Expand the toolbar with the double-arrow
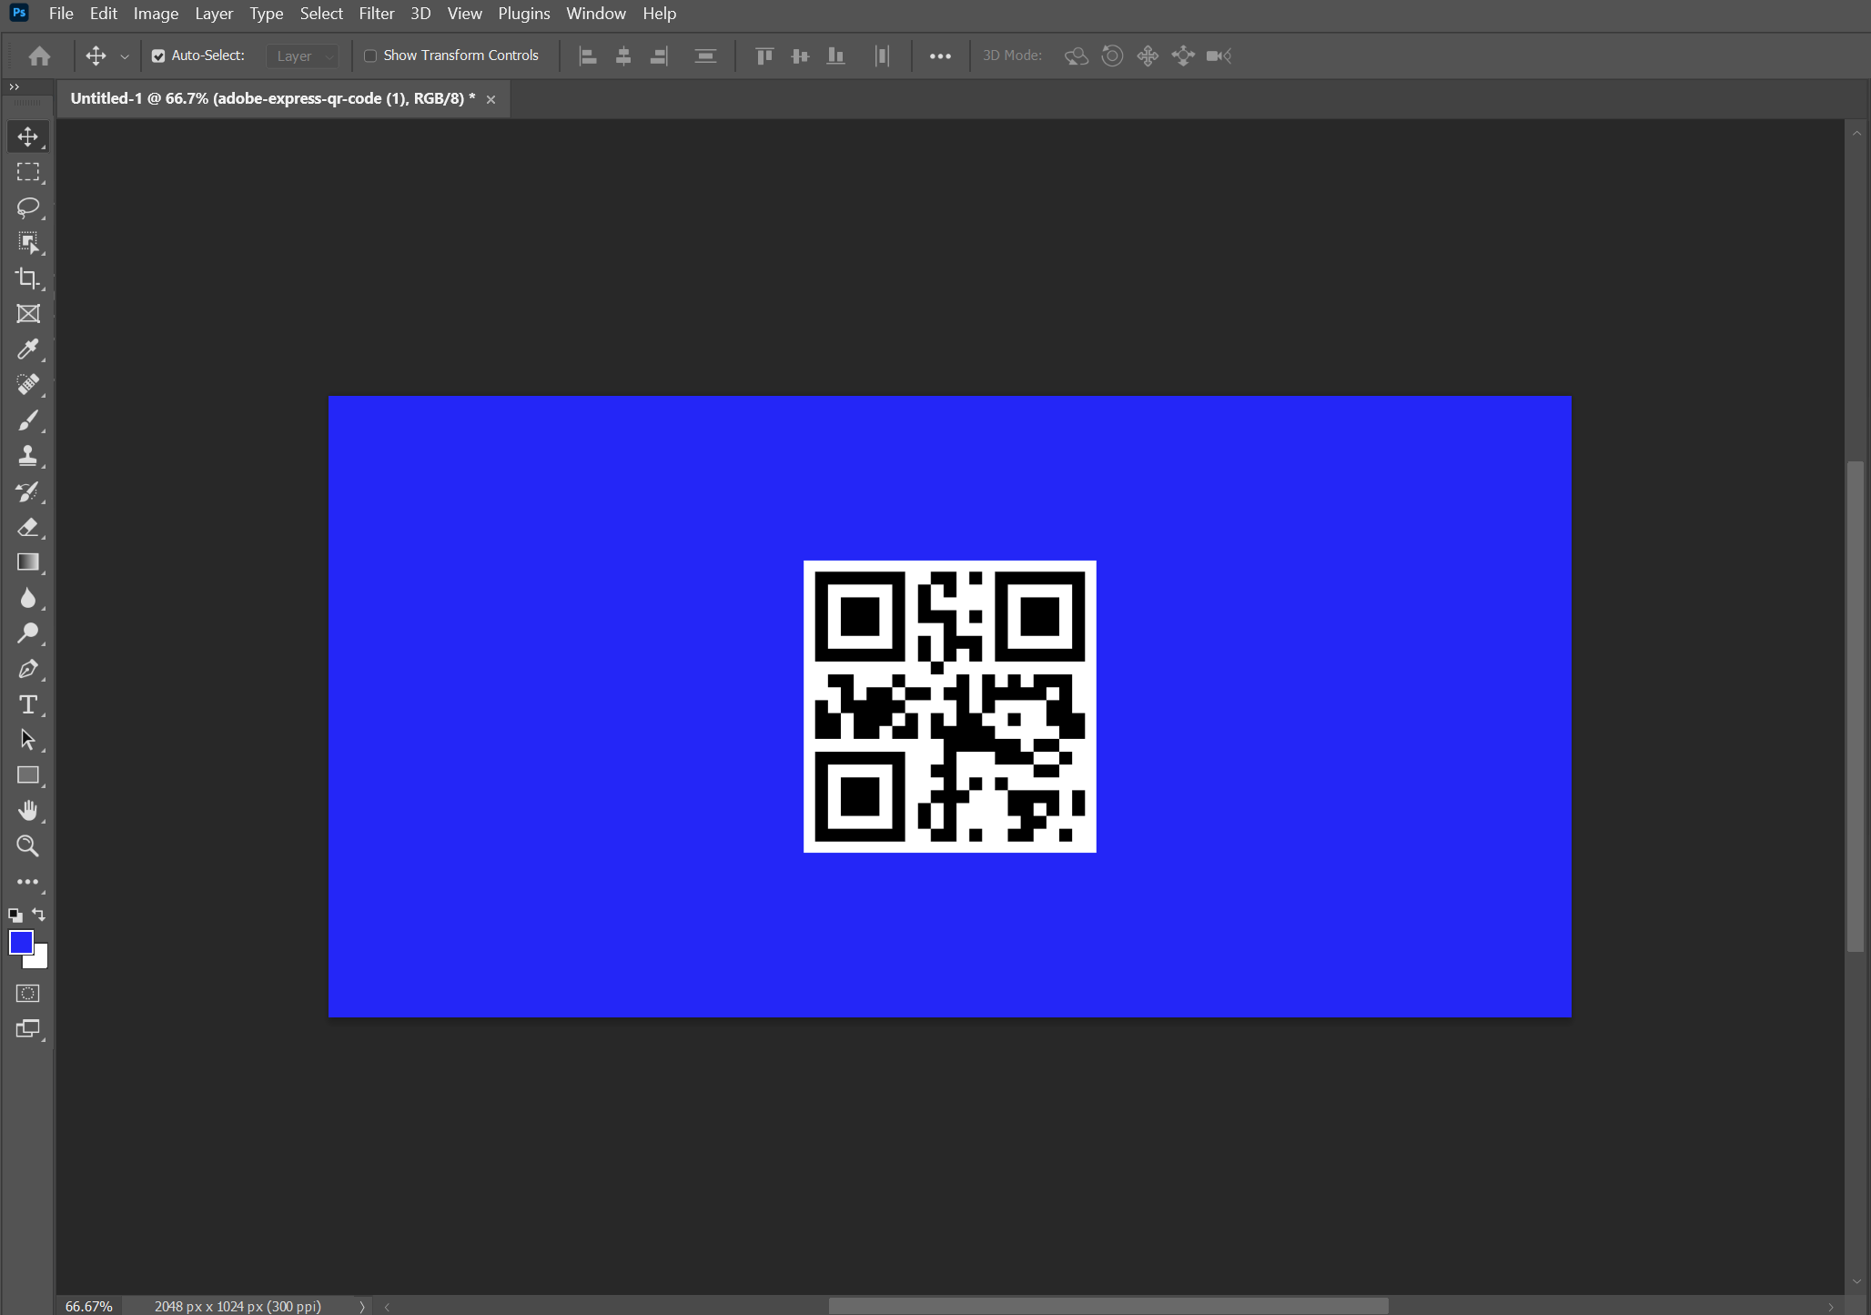 pyautogui.click(x=14, y=86)
